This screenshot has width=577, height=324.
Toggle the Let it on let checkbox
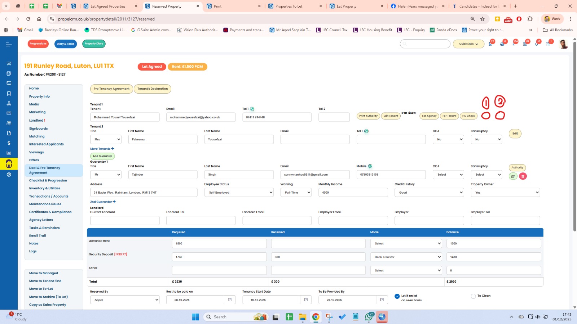[x=397, y=296]
